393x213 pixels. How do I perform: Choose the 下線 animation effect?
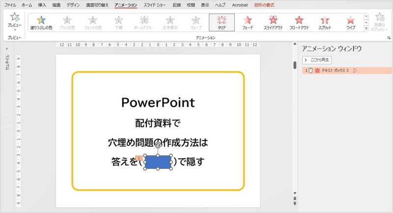point(118,23)
